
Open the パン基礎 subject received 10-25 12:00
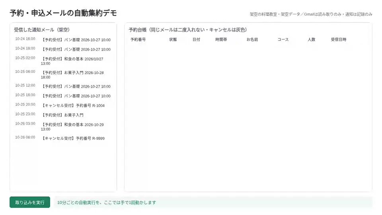coord(76,86)
